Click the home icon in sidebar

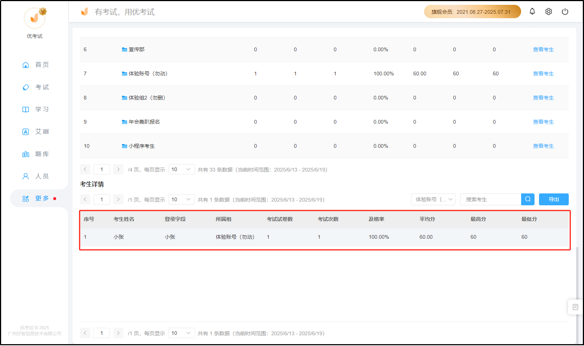click(26, 65)
